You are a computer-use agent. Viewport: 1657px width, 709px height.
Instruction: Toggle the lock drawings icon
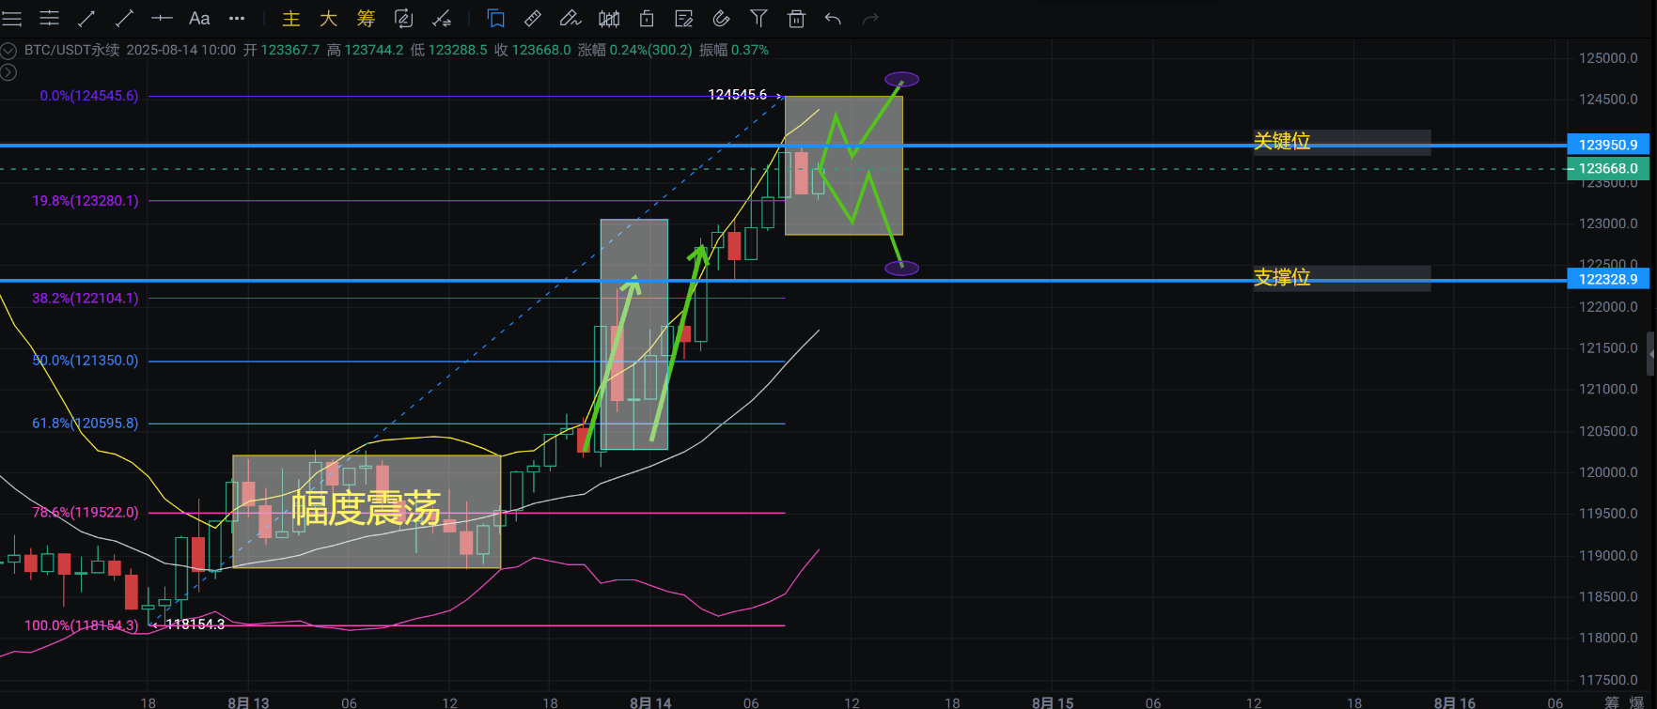[x=647, y=18]
